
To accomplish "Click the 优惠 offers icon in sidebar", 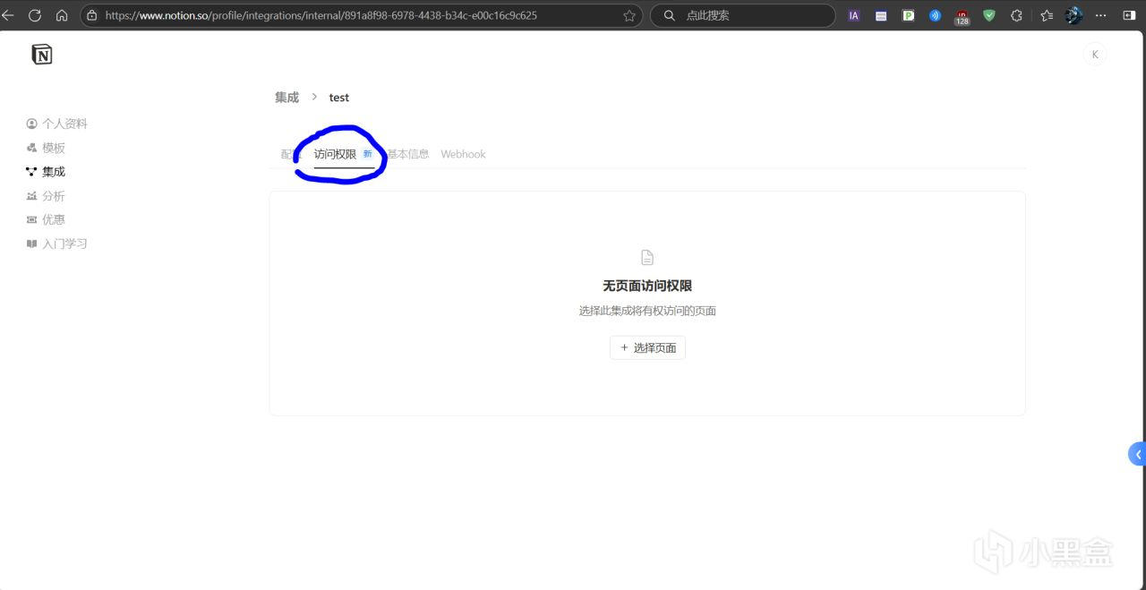I will tap(32, 219).
